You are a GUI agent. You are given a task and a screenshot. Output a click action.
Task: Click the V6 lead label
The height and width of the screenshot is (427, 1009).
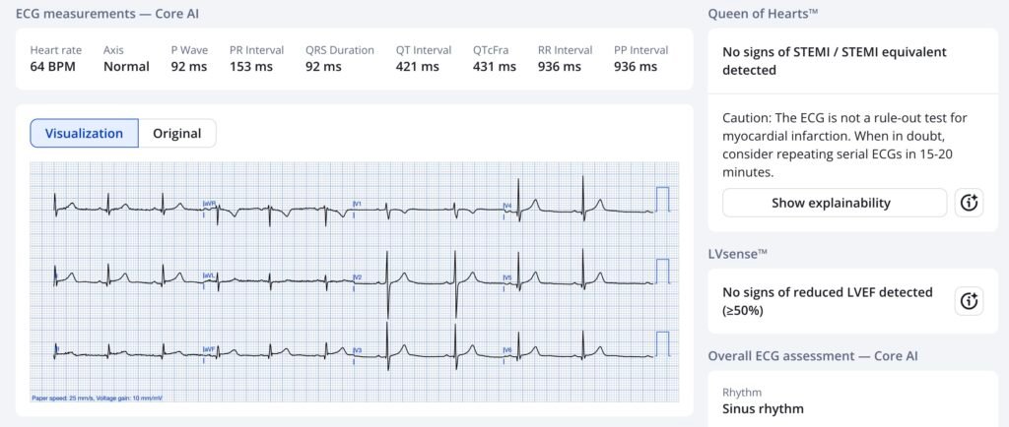pyautogui.click(x=506, y=349)
